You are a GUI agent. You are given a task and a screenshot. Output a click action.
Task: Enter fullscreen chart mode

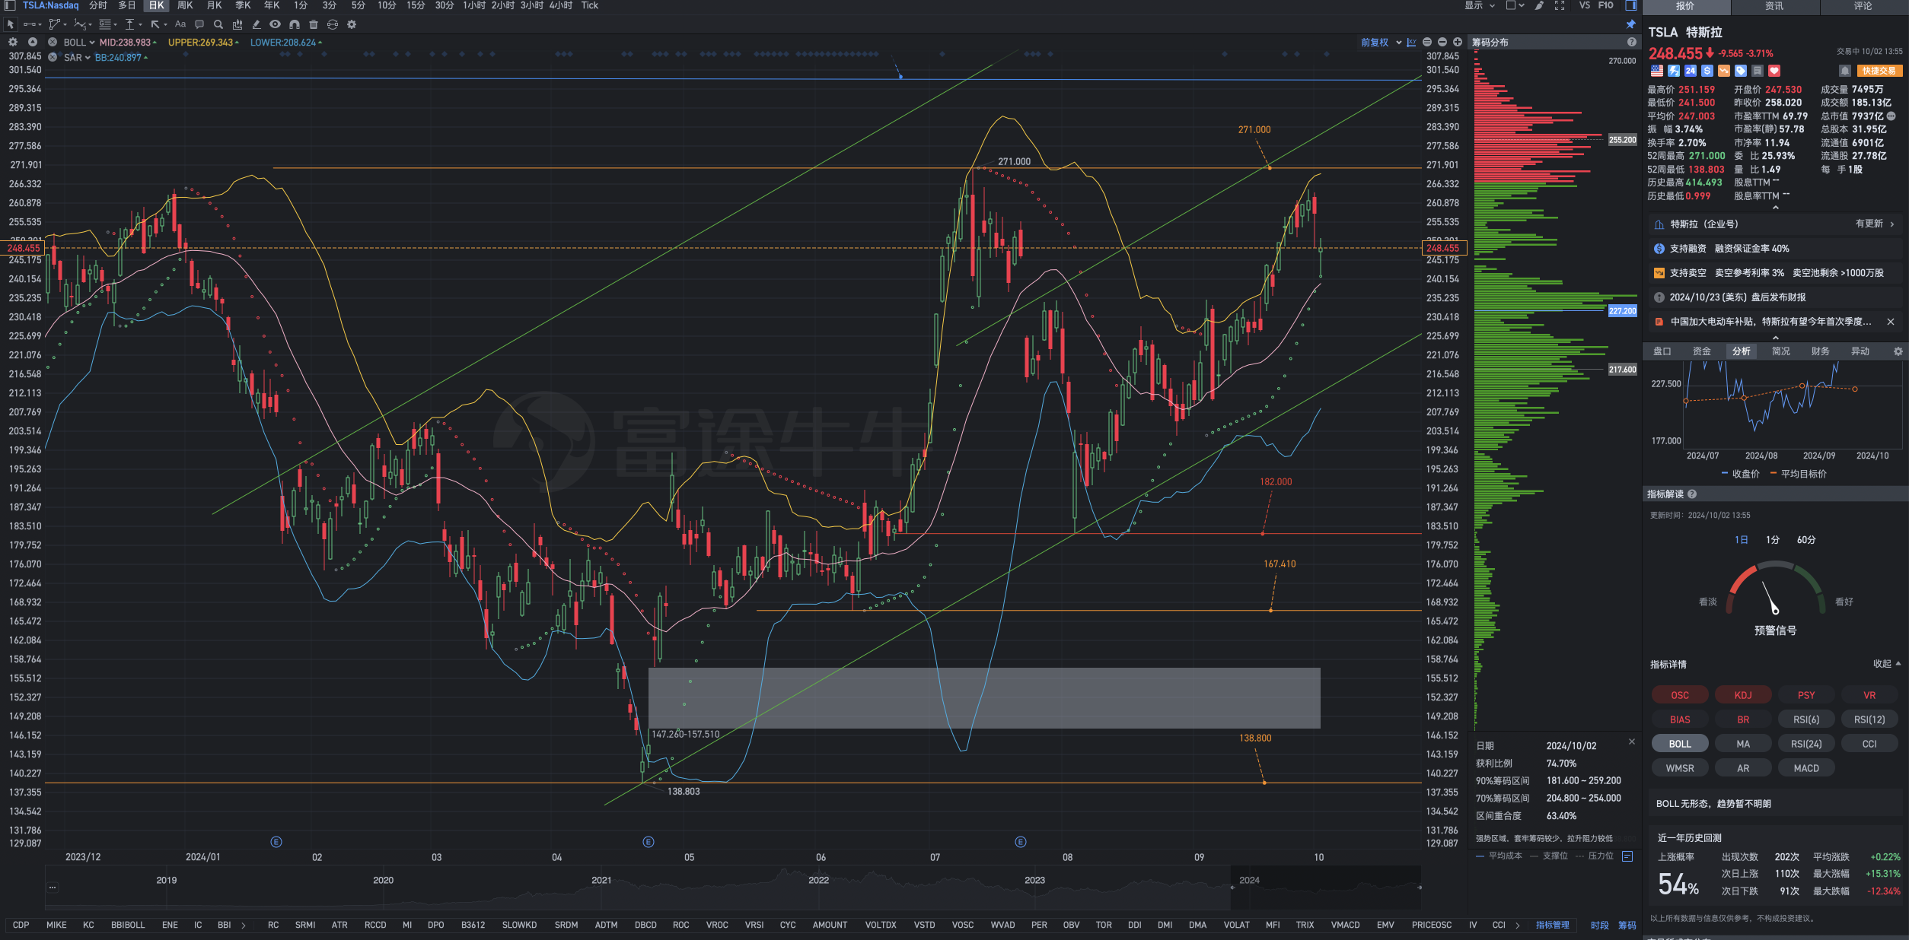tap(1560, 5)
